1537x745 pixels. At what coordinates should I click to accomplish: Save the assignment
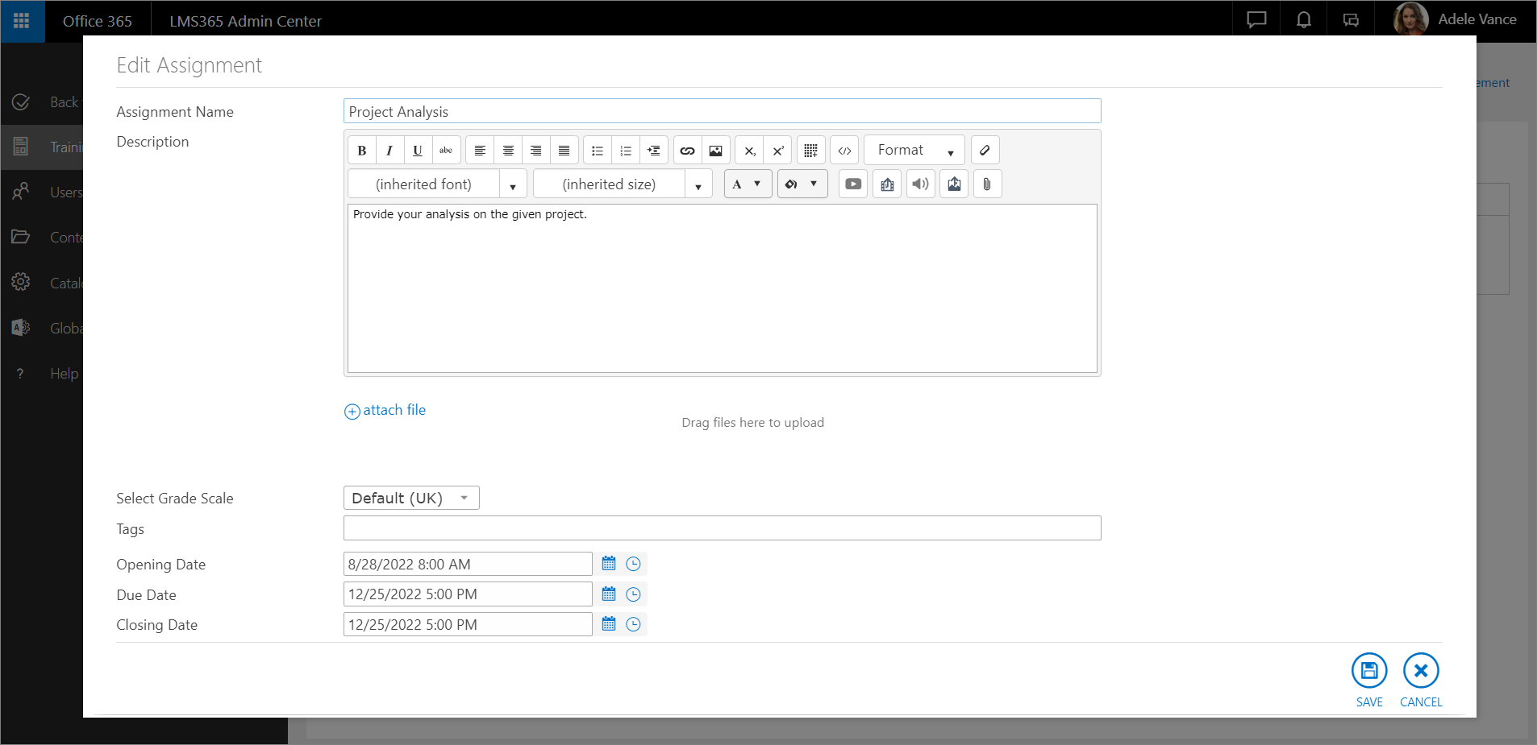pos(1369,680)
